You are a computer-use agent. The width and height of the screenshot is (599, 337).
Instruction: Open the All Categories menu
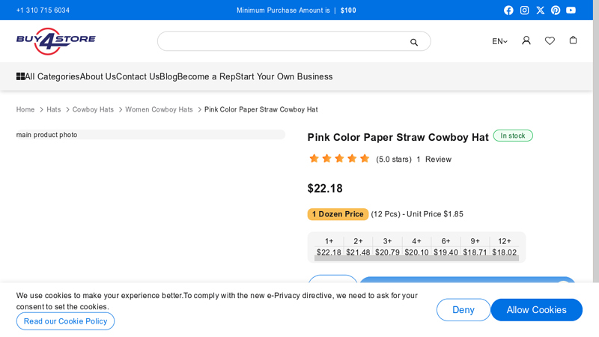48,76
